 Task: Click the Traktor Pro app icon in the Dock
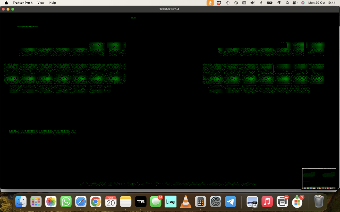(140, 201)
